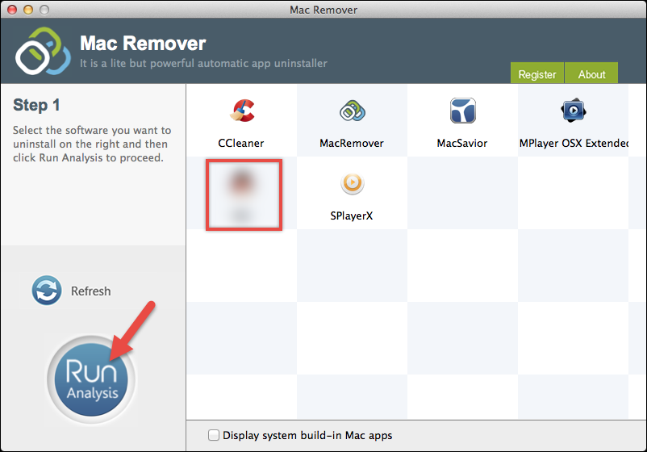The image size is (647, 452).
Task: Click the Step 1 heading
Action: pyautogui.click(x=36, y=105)
